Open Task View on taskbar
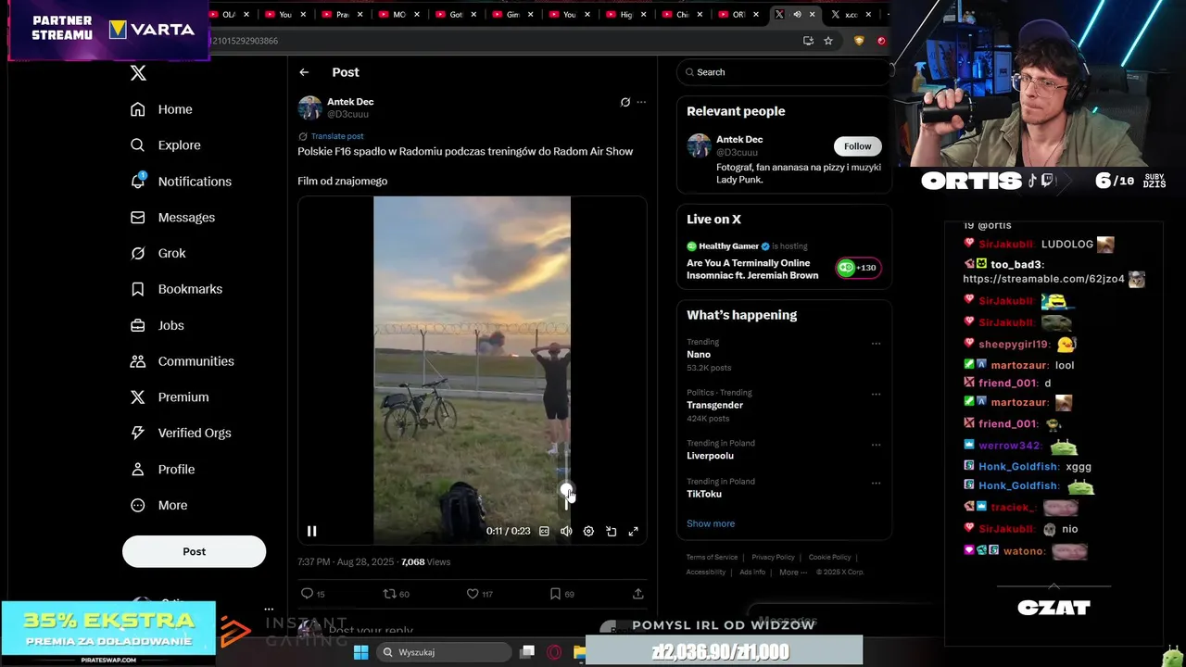Image resolution: width=1186 pixels, height=667 pixels. tap(527, 652)
